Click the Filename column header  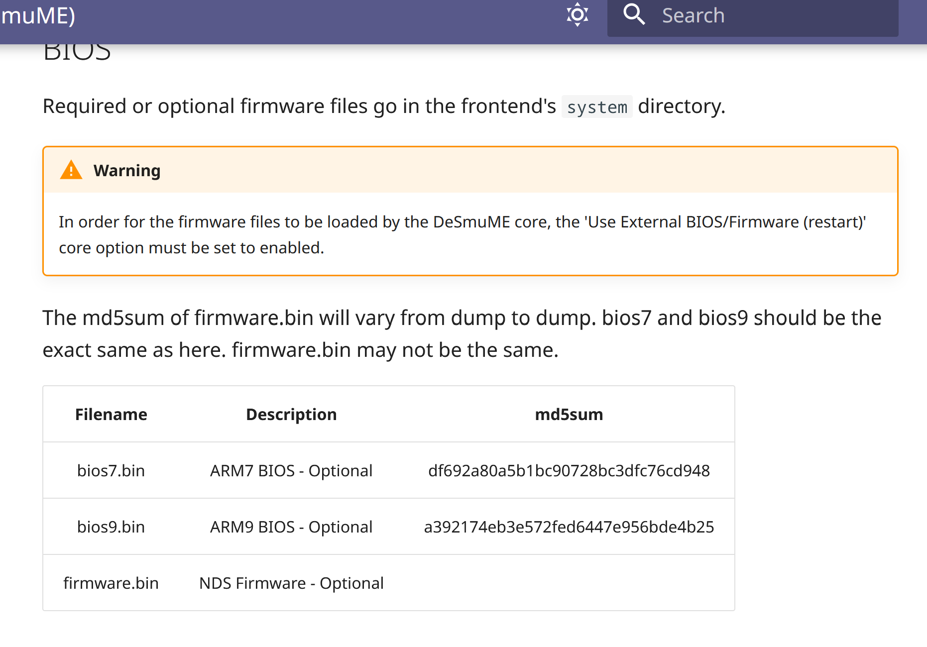(111, 415)
